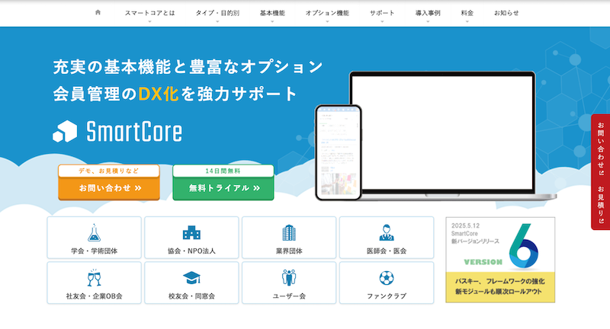The width and height of the screenshot is (610, 329).
Task: Open the red お問い合わせ side tab
Action: click(x=601, y=146)
